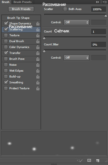Uncheck the Transfer checkbox
Screen dimensions: 108x165
click(6, 53)
